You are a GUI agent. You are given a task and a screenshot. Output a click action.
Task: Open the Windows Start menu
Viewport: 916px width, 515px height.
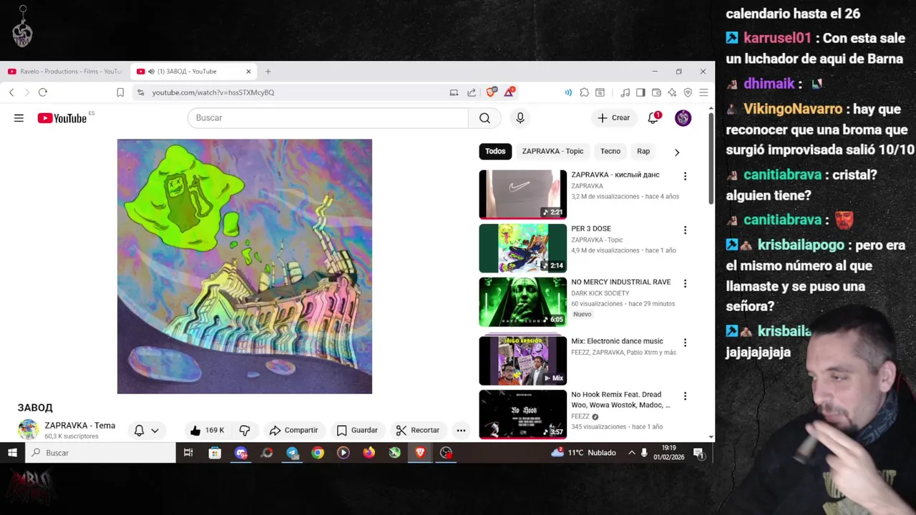click(12, 453)
